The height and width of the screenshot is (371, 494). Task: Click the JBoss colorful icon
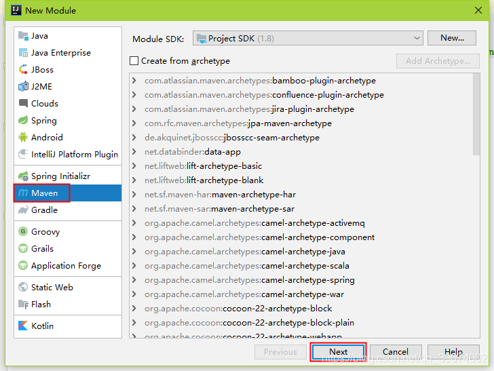coord(23,69)
